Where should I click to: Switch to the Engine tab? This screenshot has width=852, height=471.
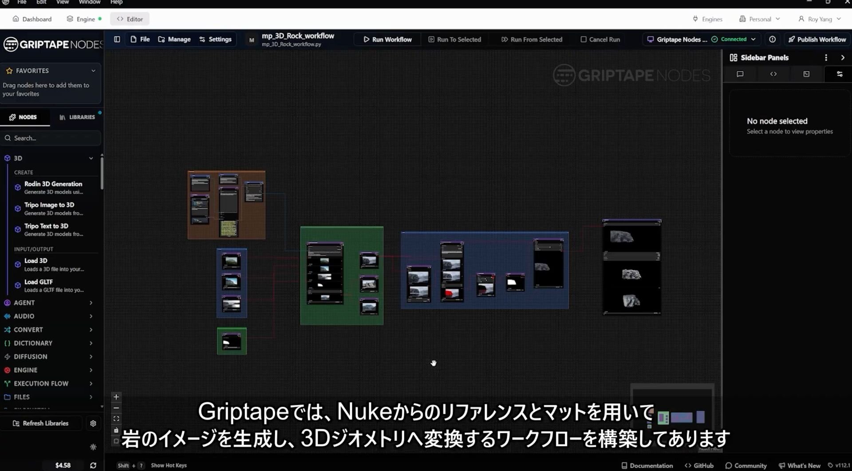coord(84,19)
